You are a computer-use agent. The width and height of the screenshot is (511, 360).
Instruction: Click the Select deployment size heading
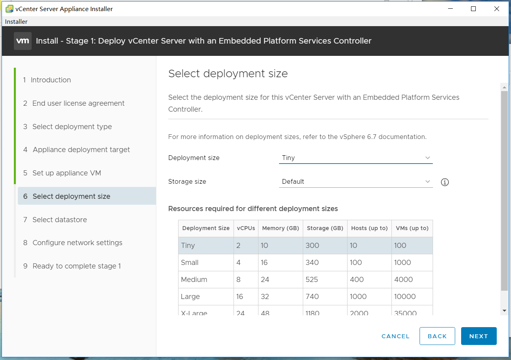pyautogui.click(x=228, y=74)
